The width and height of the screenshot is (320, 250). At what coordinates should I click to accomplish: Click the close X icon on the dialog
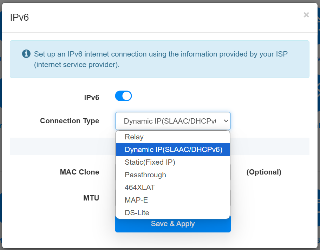point(306,15)
